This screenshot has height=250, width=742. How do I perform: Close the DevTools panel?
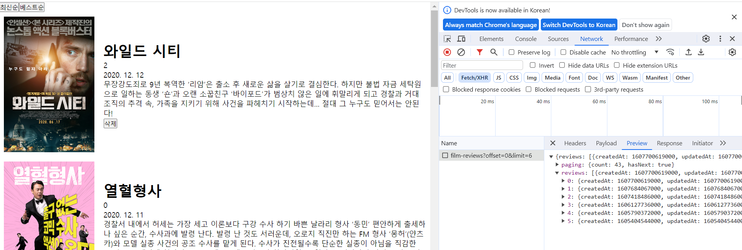pos(732,39)
